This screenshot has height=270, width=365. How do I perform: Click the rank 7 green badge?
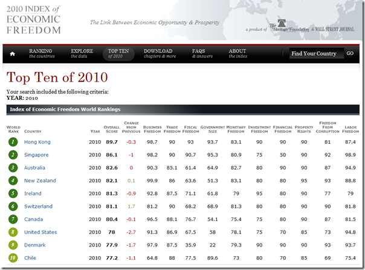pyautogui.click(x=13, y=219)
